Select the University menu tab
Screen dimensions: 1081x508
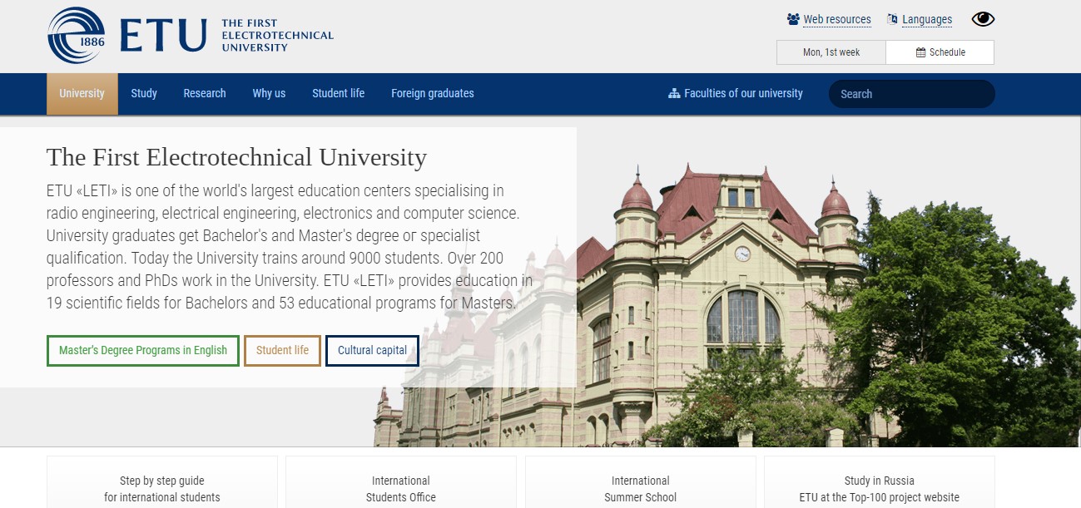(x=82, y=93)
